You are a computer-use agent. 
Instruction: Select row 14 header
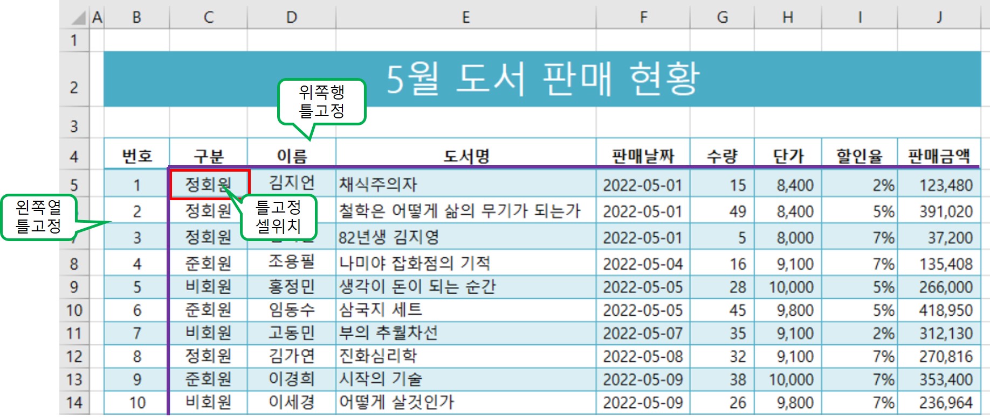[x=74, y=402]
